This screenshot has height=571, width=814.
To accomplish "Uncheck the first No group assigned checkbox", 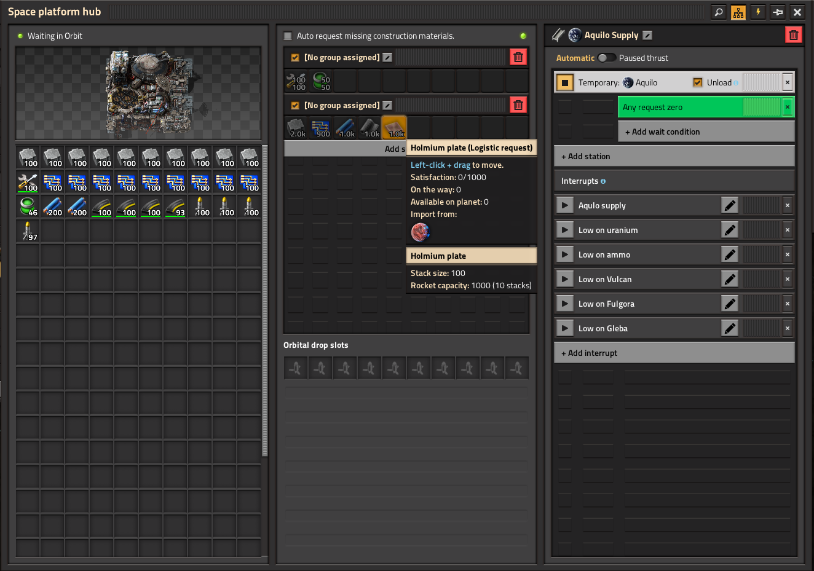I will coord(295,58).
